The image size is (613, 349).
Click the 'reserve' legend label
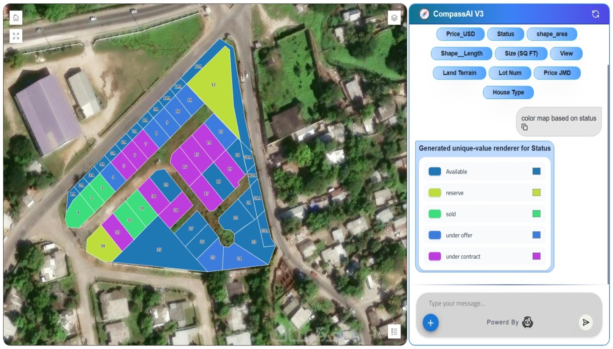click(x=454, y=193)
